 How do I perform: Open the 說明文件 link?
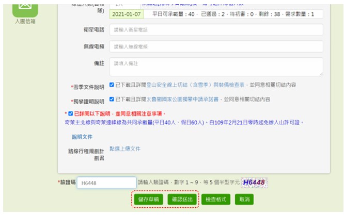point(82,137)
